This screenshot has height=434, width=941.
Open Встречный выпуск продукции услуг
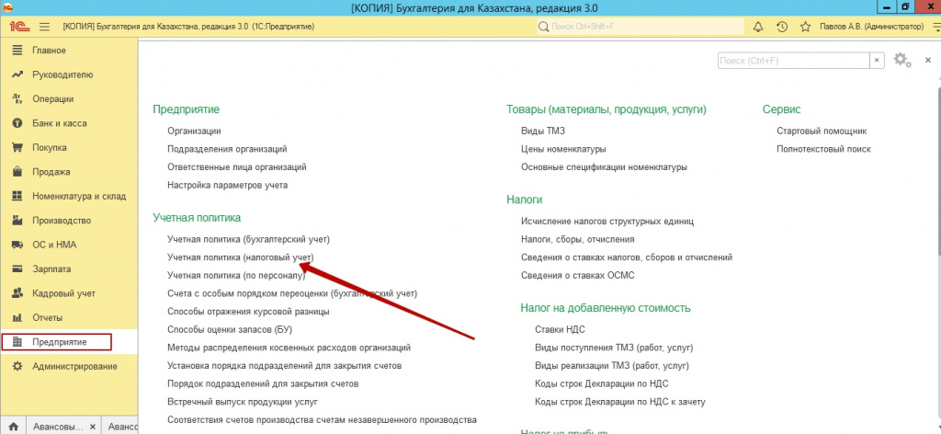[x=243, y=402]
